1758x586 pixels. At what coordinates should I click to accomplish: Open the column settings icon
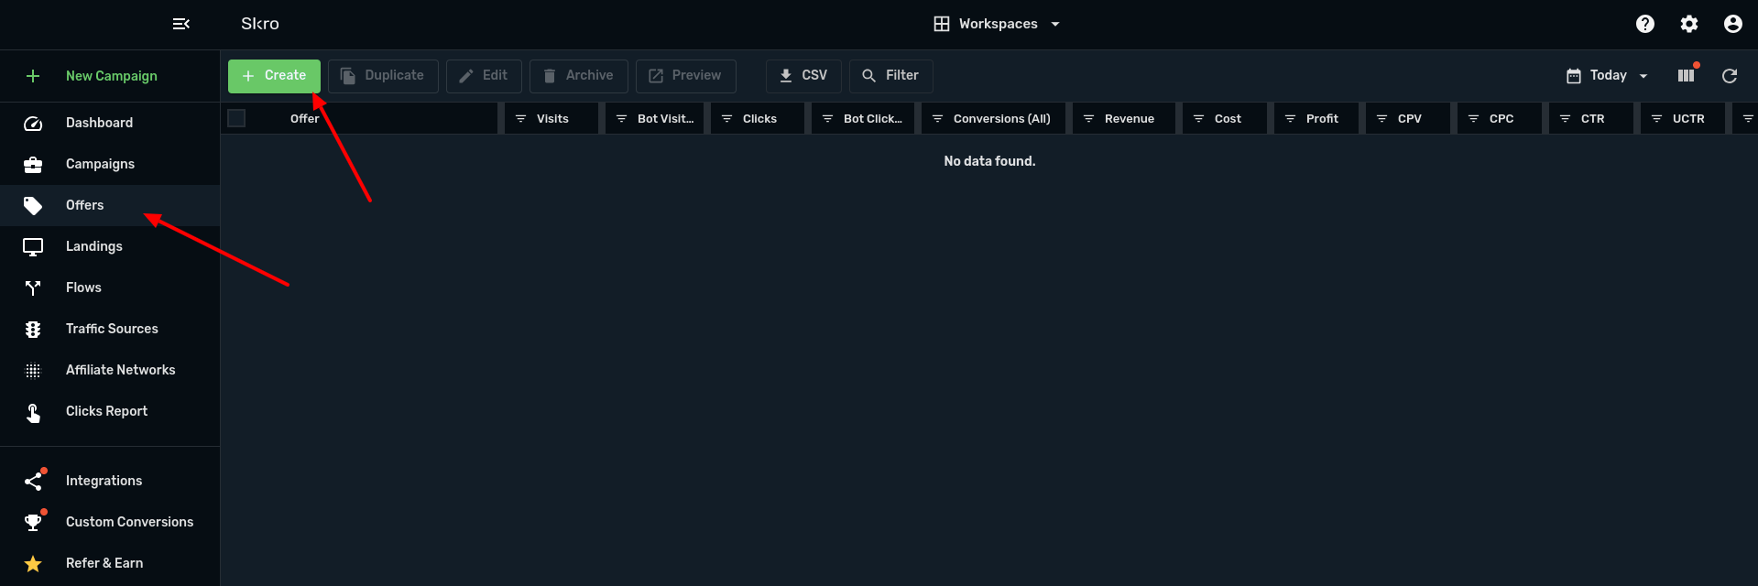coord(1686,76)
